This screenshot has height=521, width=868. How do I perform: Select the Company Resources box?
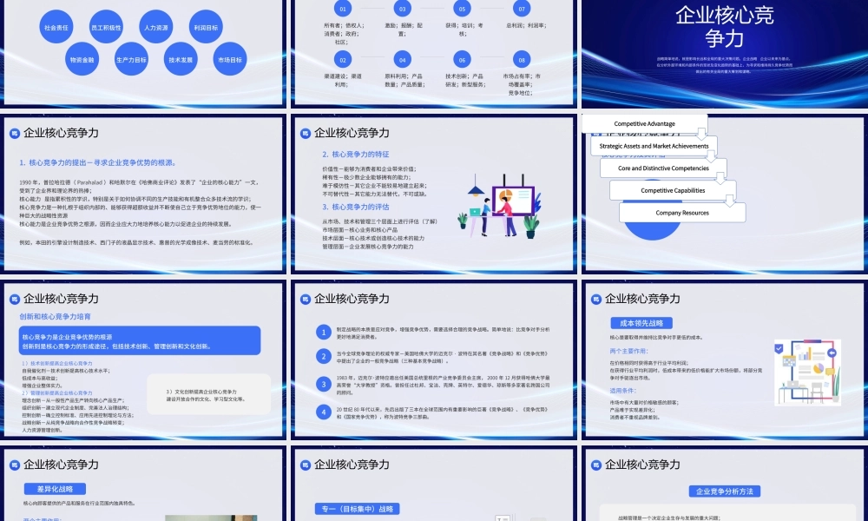pos(682,213)
